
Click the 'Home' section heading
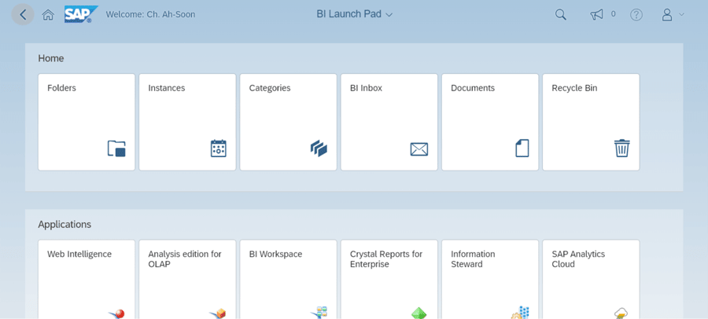pos(51,58)
